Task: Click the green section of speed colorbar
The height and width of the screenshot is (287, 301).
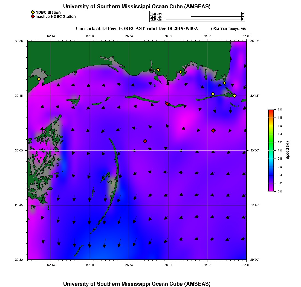Action: (x=271, y=142)
